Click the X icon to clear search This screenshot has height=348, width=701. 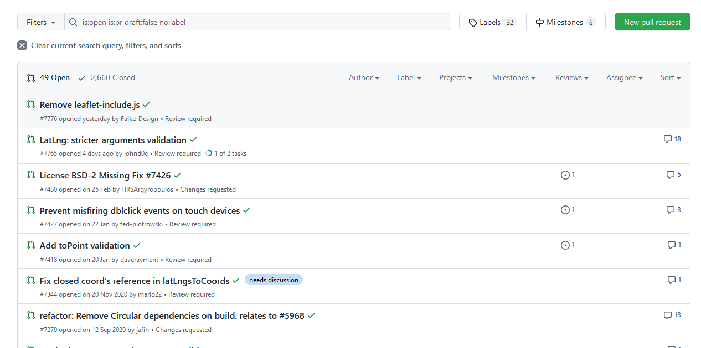coord(22,45)
